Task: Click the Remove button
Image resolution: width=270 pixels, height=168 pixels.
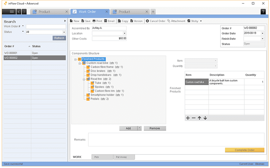Action: point(155,128)
